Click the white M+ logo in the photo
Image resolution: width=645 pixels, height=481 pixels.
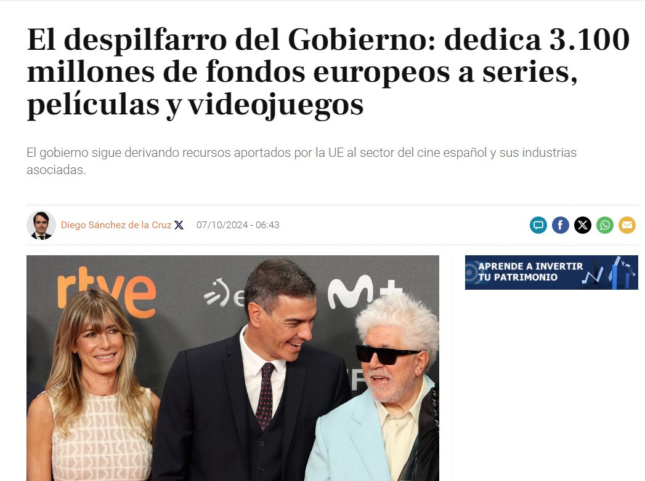click(365, 291)
